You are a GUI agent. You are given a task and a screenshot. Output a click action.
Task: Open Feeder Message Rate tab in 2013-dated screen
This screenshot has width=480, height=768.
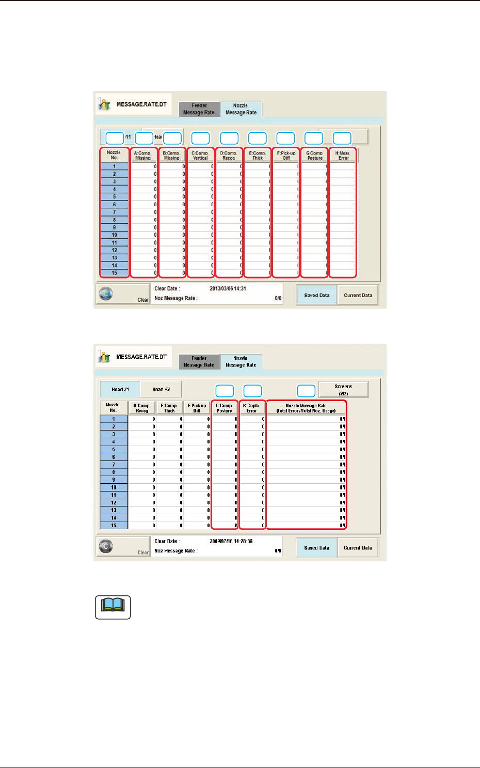click(x=199, y=109)
